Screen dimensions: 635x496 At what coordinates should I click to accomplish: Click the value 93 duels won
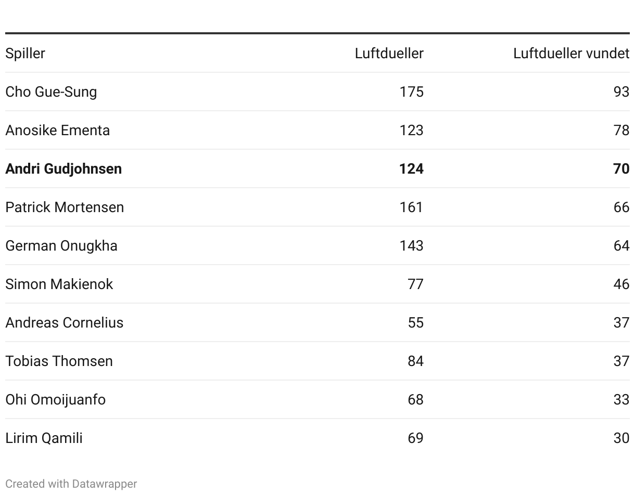click(621, 92)
